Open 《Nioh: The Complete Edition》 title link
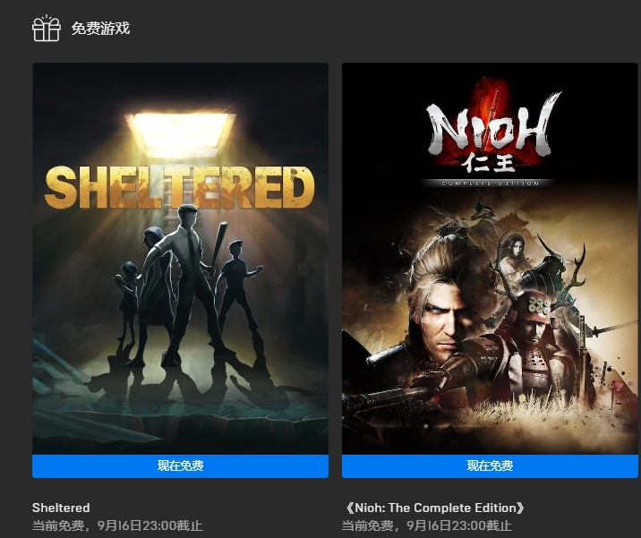Image resolution: width=641 pixels, height=538 pixels. pos(434,508)
